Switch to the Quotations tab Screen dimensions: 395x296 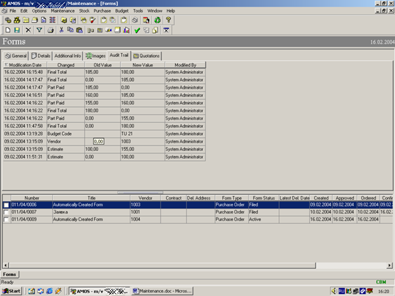(146, 56)
